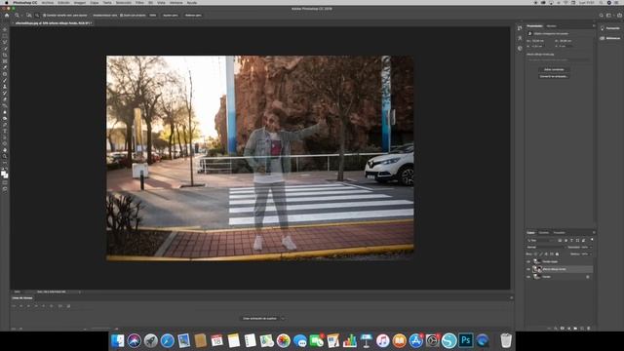The height and width of the screenshot is (351, 624).
Task: Select the Dodge tool
Action: [5, 119]
